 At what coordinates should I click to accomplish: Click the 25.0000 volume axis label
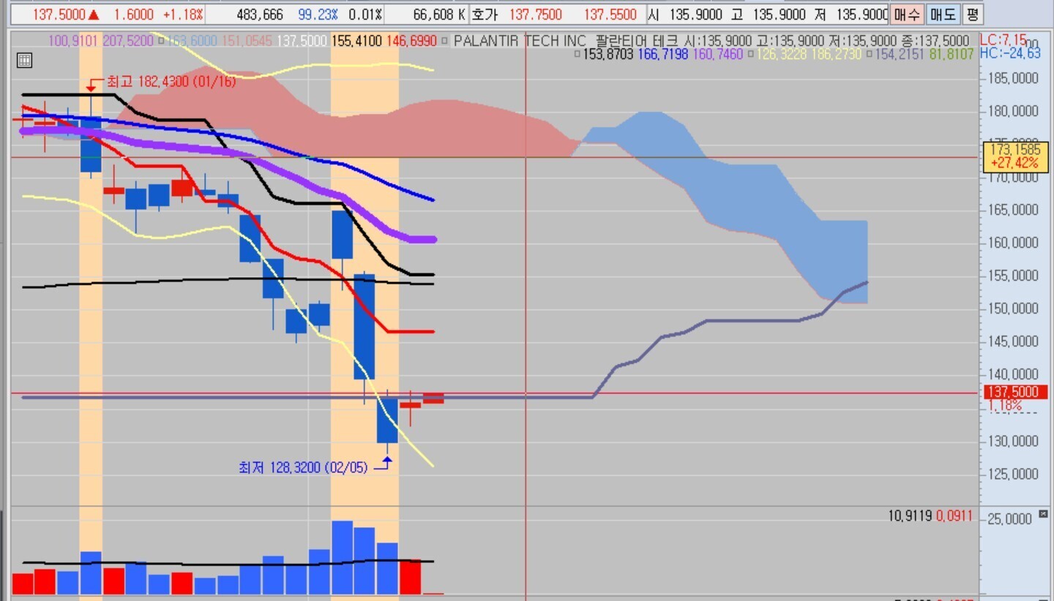coord(1010,519)
